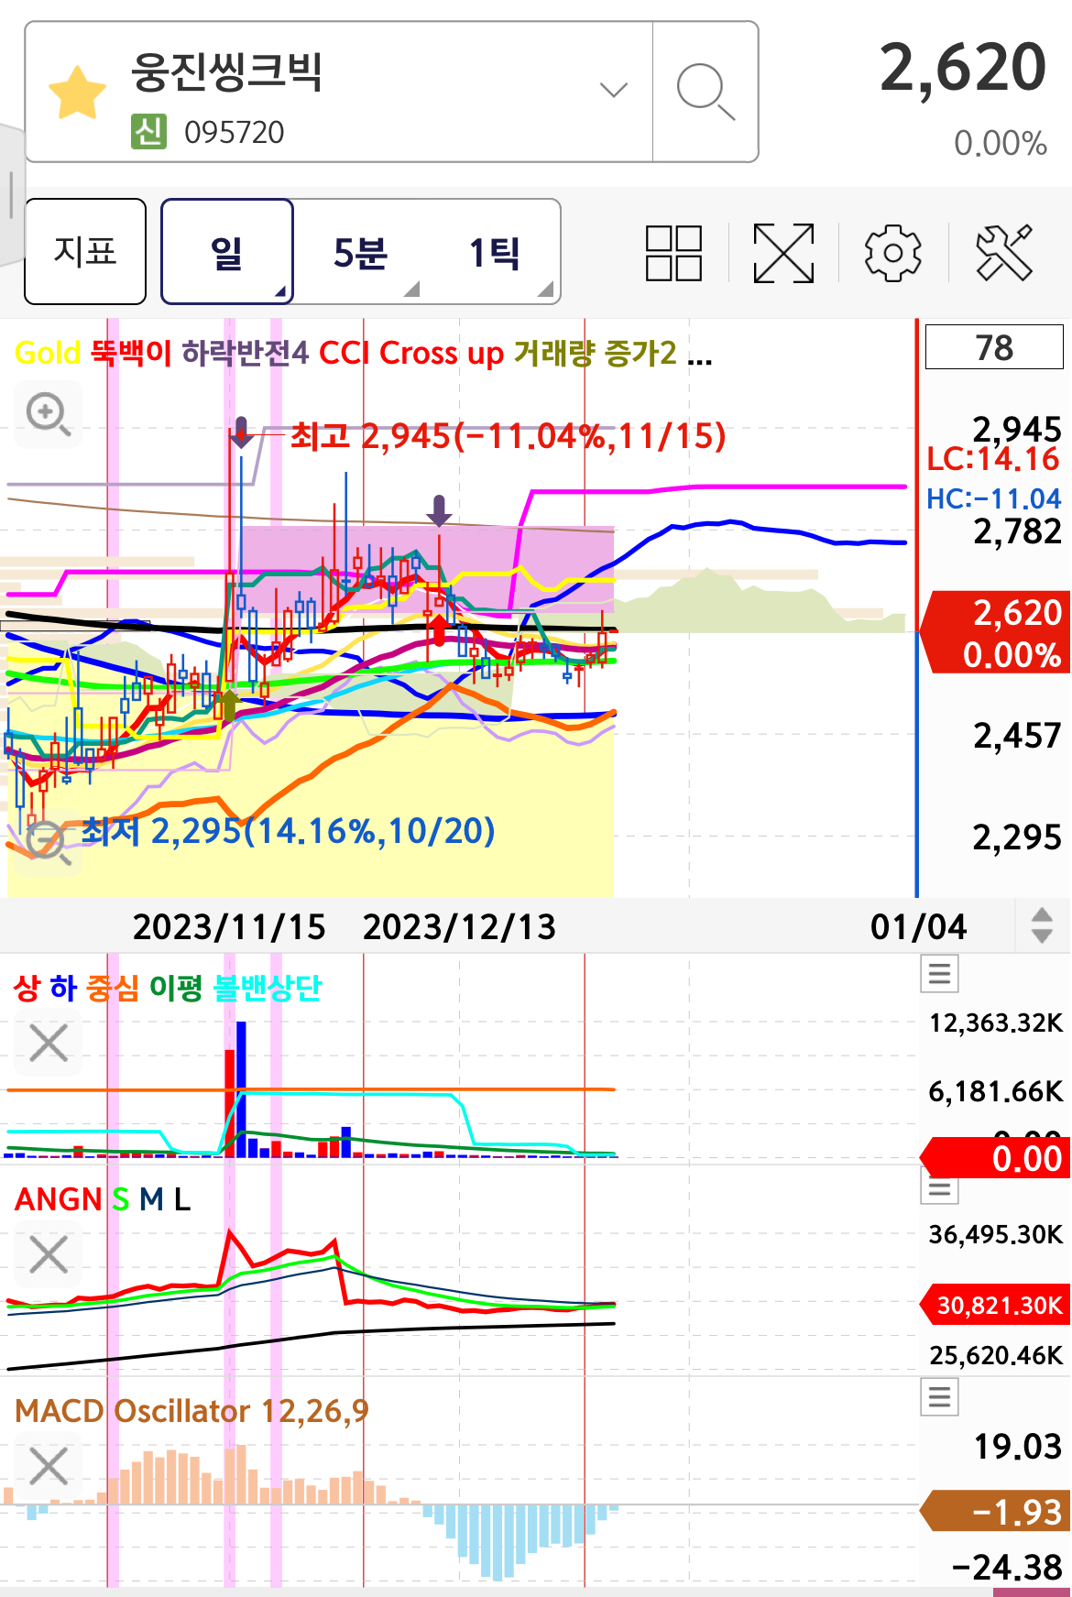Click the large 2,620 header price
The width and height of the screenshot is (1072, 1597).
pos(963,68)
